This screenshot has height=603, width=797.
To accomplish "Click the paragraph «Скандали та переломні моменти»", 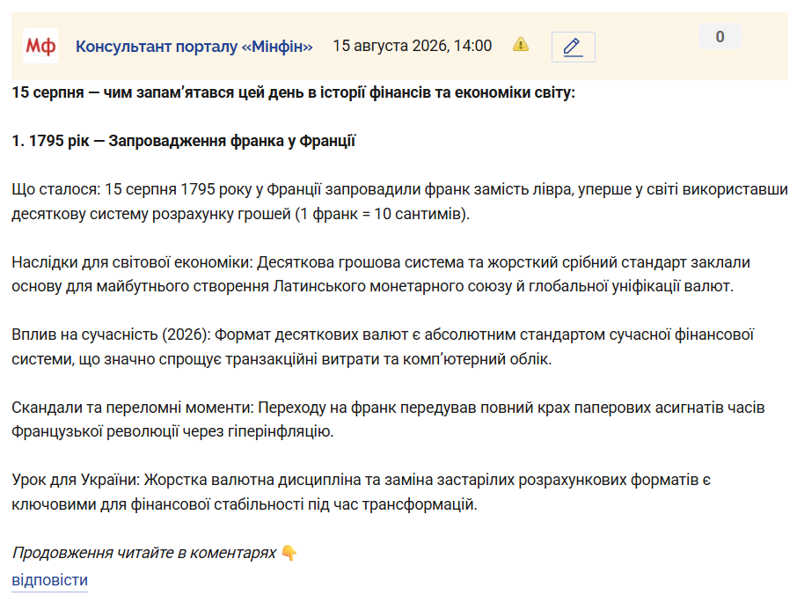I will click(388, 419).
